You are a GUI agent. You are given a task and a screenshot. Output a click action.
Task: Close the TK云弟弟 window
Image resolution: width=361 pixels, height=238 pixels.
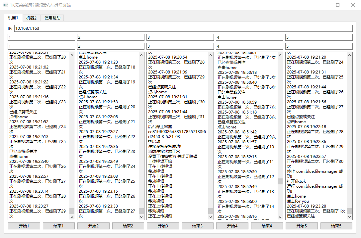tap(353, 5)
